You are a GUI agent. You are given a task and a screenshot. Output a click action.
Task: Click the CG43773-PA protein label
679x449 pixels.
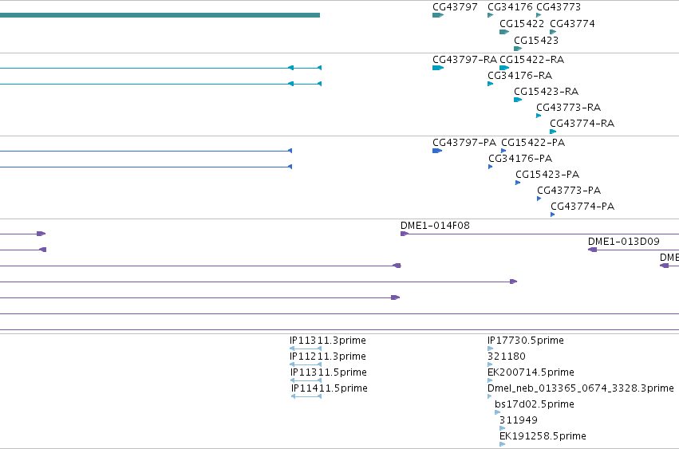tap(569, 191)
